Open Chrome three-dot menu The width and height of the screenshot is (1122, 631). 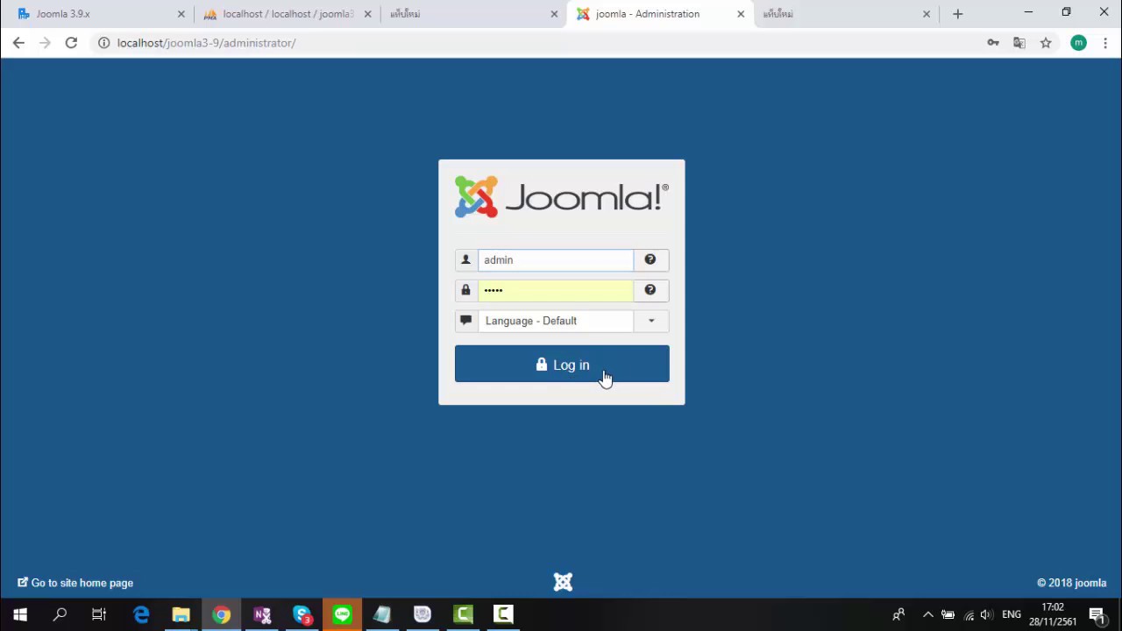[1104, 43]
